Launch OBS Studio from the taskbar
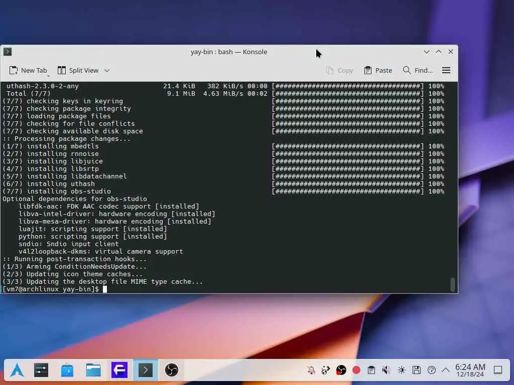 [172, 370]
